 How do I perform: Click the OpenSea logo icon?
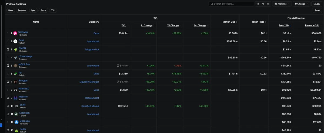coord(16,122)
